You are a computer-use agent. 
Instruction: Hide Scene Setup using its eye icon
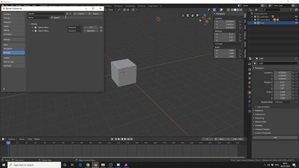click(x=296, y=20)
